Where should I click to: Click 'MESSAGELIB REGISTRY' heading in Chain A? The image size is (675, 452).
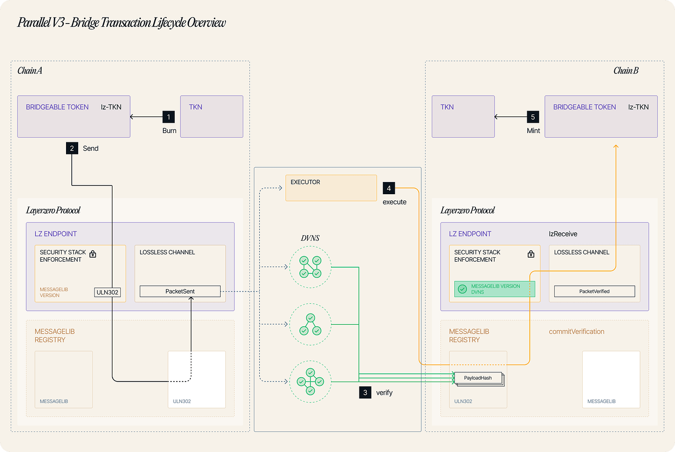55,336
